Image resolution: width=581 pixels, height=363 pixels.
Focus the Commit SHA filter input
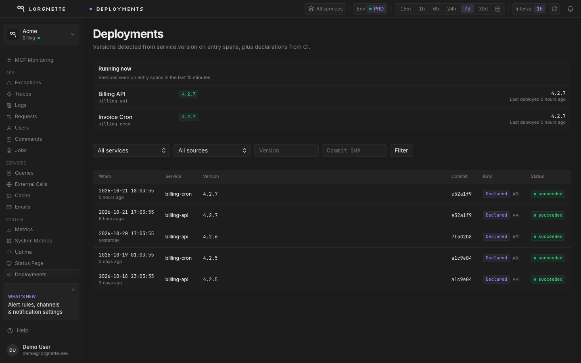coord(354,150)
